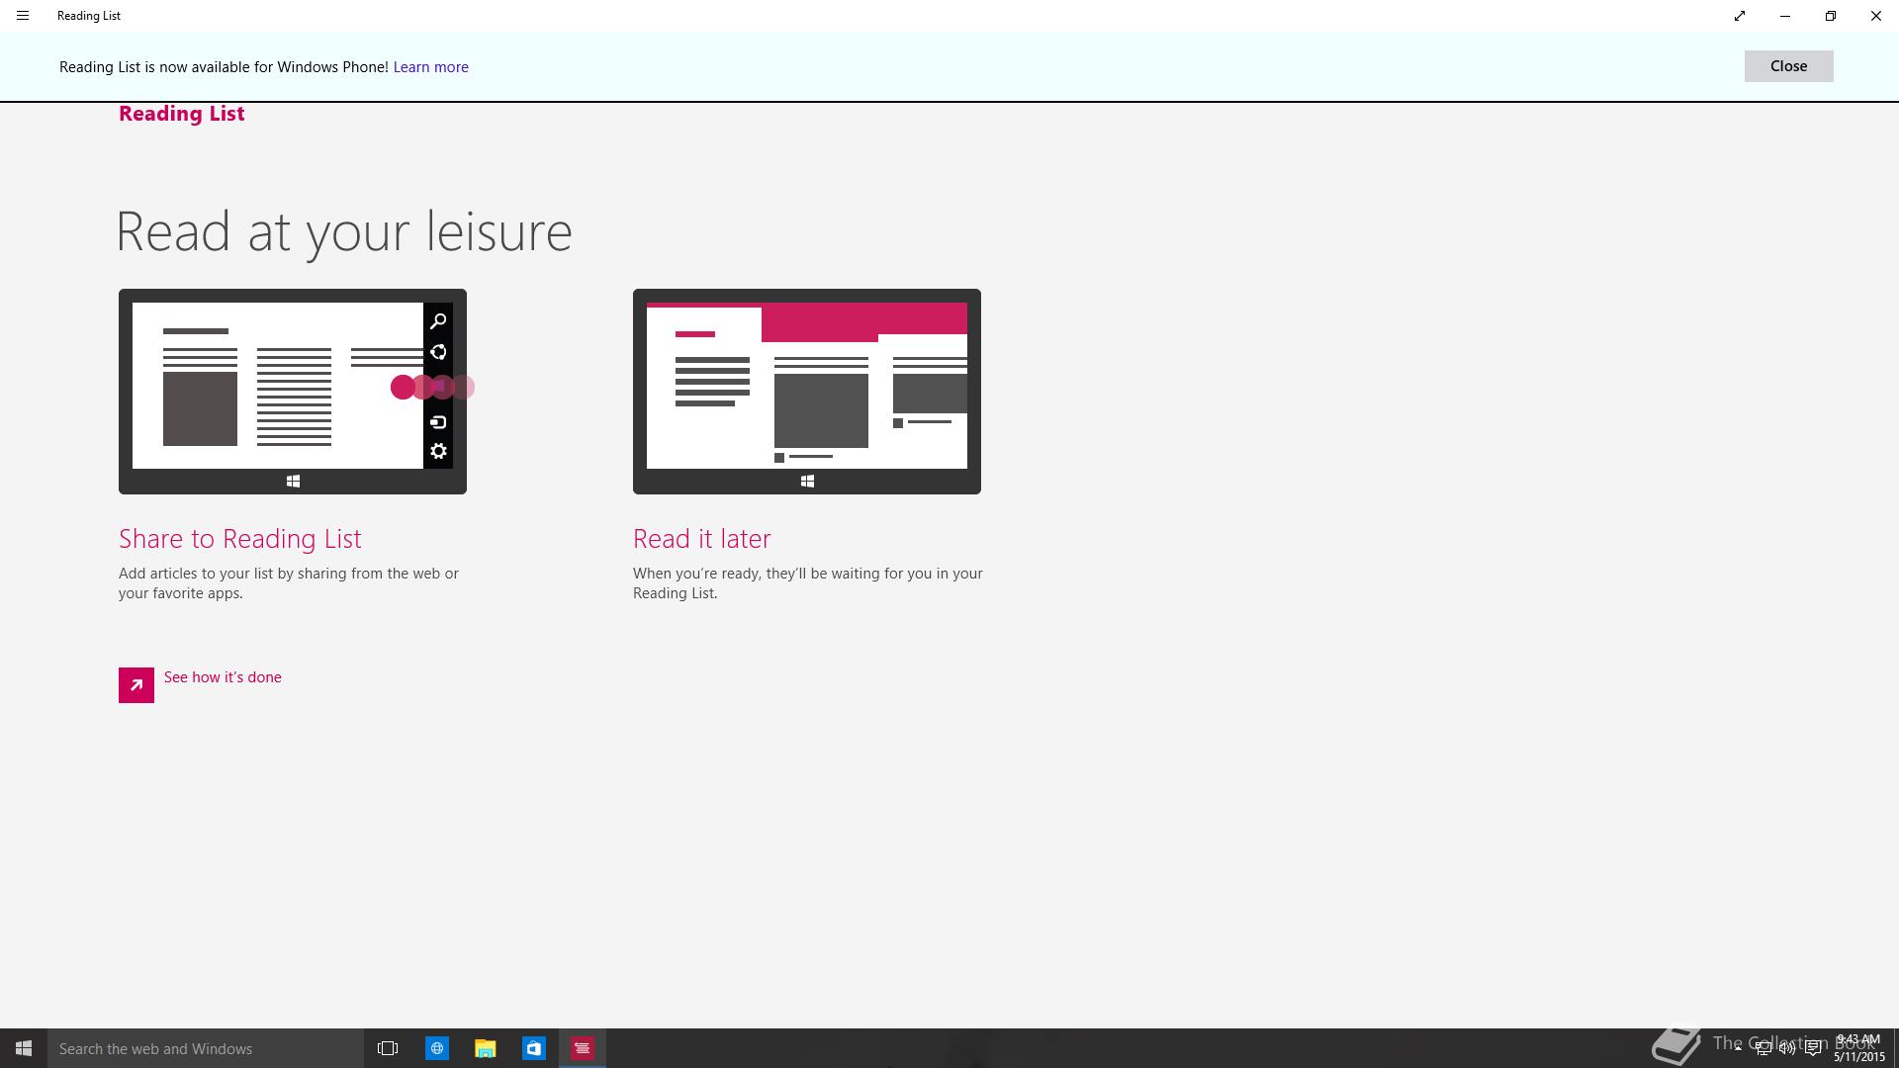
Task: Click the full-screen expand arrows icon
Action: [x=1740, y=16]
